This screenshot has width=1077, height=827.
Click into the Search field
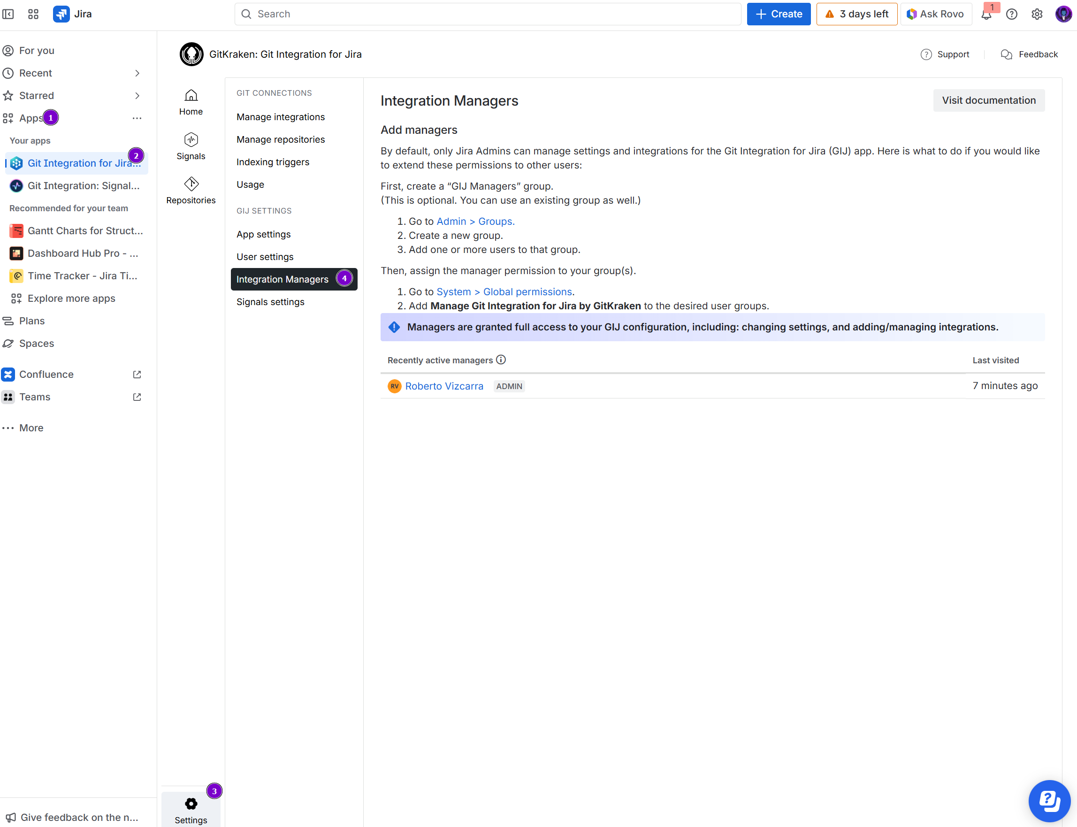click(x=487, y=14)
